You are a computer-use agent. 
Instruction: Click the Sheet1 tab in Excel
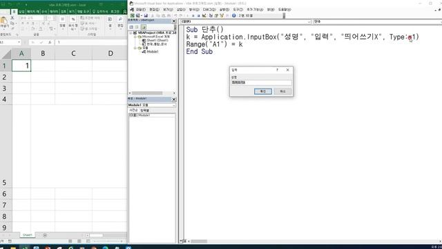(x=27, y=235)
